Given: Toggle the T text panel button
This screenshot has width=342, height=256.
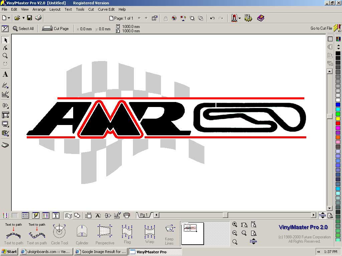Looking at the screenshot, I should click(56, 215).
